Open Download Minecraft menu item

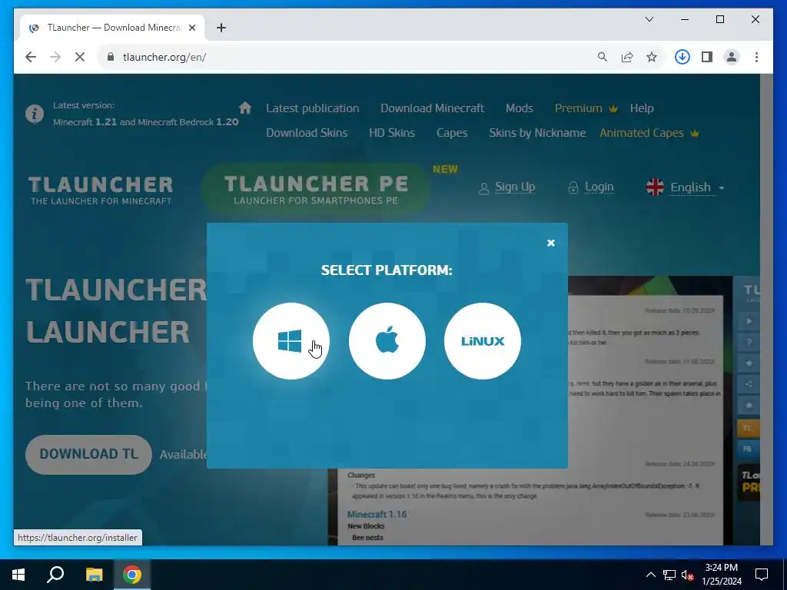pyautogui.click(x=432, y=108)
